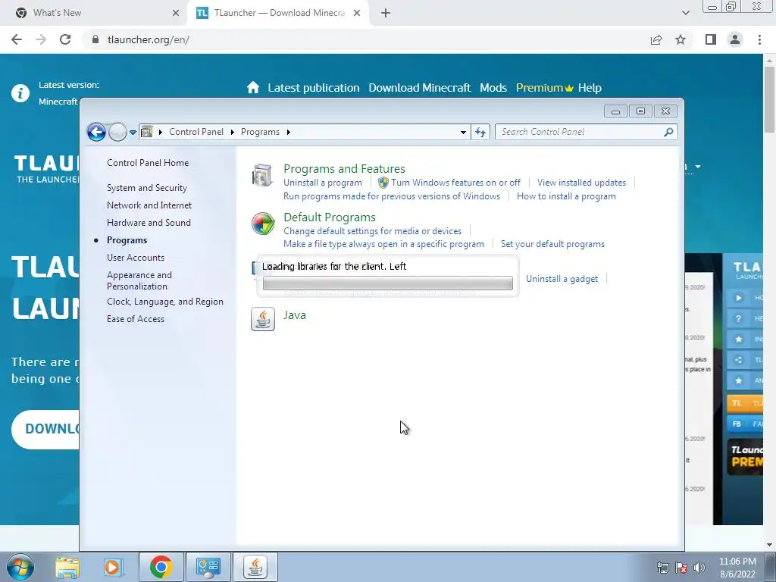Viewport: 776px width, 582px height.
Task: Click Control Panel icon in breadcrumb bar
Action: coord(147,132)
